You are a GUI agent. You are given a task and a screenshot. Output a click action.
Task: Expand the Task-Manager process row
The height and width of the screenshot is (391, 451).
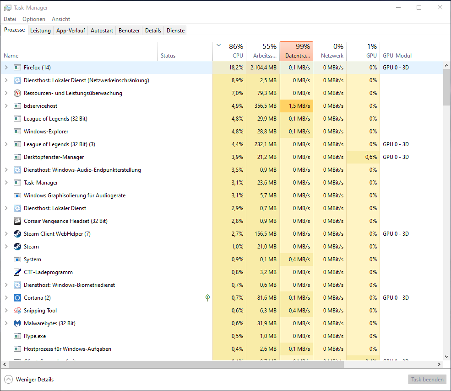tap(6, 182)
